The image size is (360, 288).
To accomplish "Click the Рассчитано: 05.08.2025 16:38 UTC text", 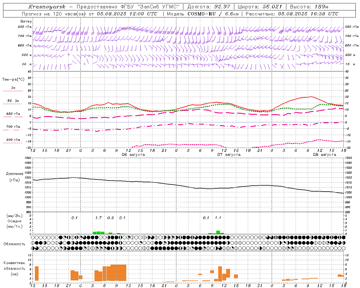I will point(292,14).
